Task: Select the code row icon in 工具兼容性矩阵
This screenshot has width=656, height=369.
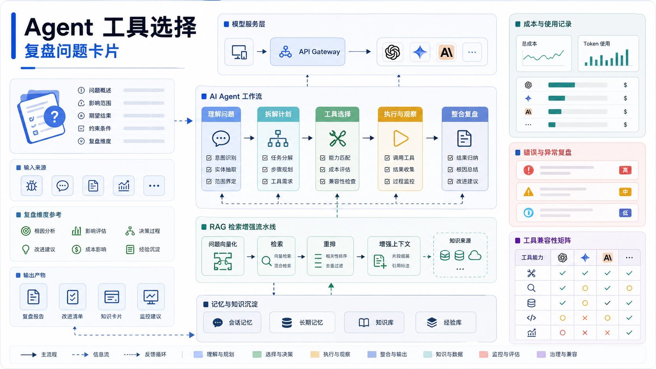Action: [x=531, y=318]
